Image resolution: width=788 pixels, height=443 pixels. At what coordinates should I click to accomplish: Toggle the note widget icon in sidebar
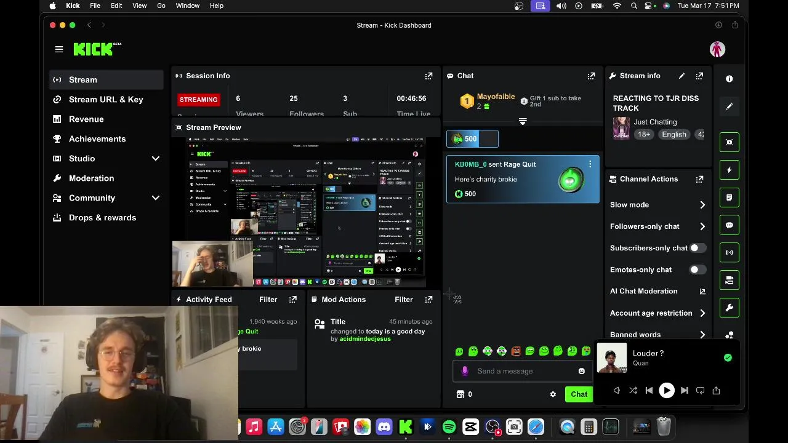click(729, 198)
